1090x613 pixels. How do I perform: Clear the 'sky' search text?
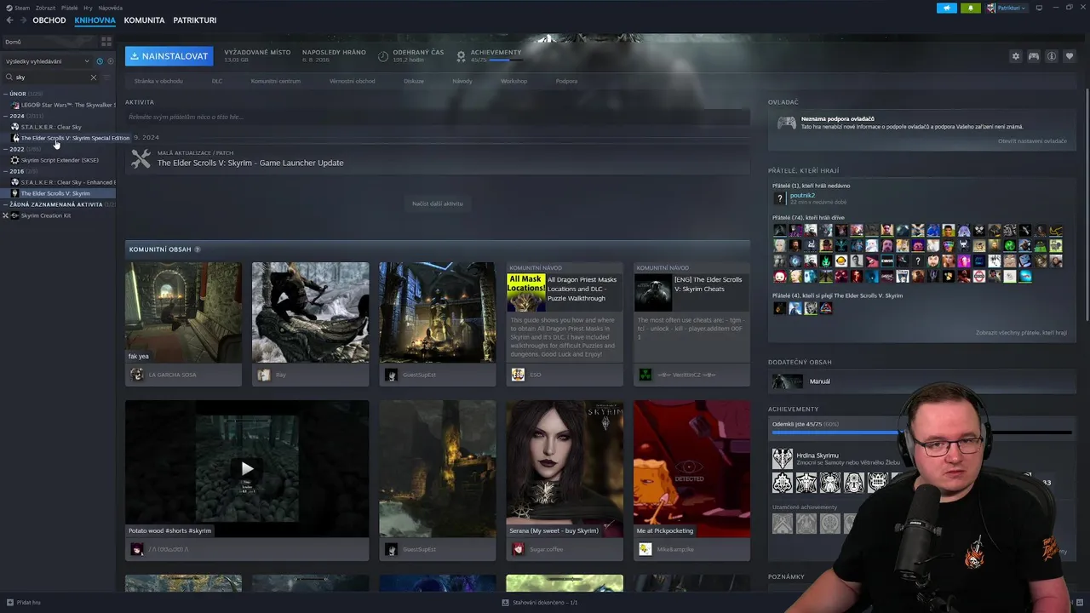[94, 77]
